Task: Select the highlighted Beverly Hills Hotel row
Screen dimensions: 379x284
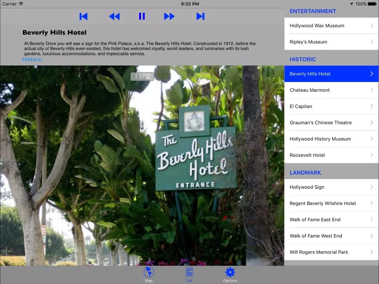Action: point(331,74)
